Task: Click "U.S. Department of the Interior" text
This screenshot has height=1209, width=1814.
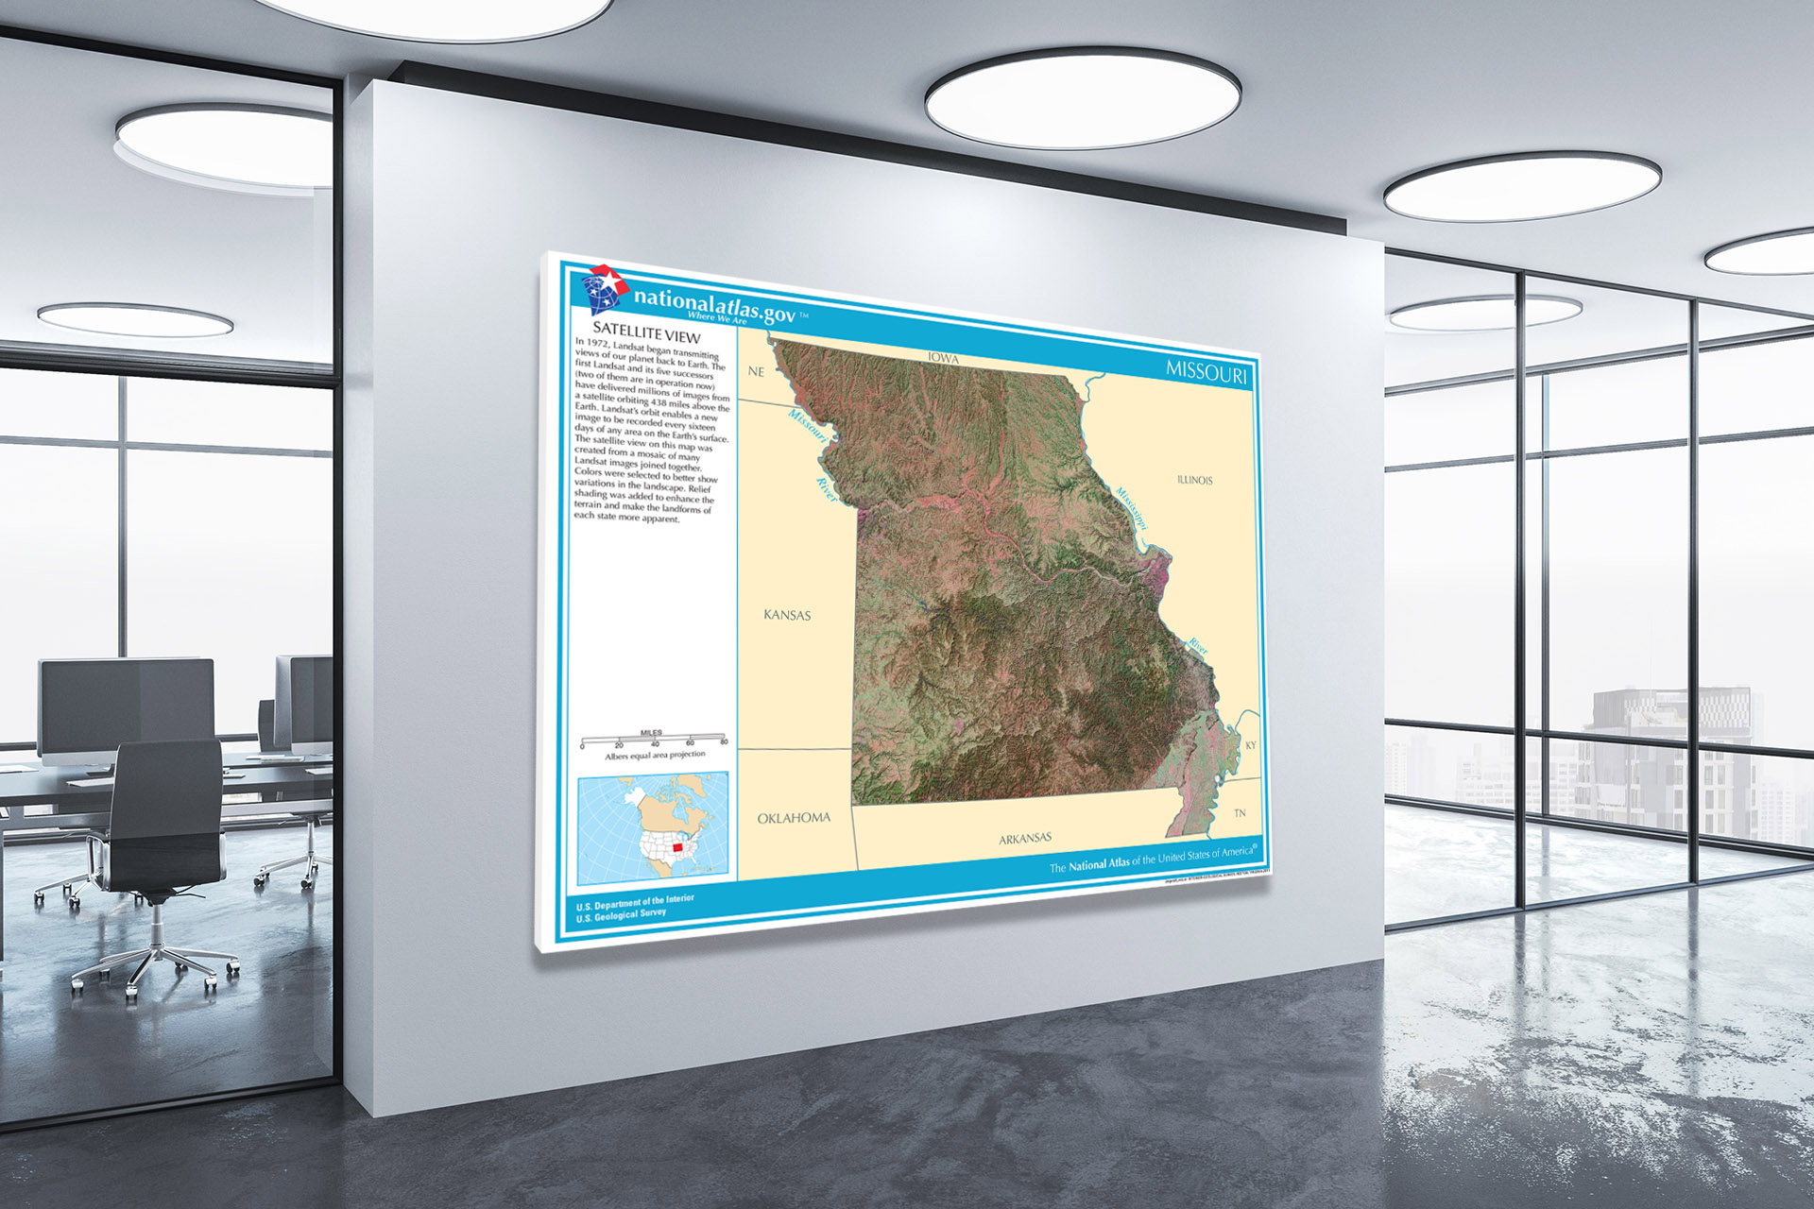Action: pos(635,903)
